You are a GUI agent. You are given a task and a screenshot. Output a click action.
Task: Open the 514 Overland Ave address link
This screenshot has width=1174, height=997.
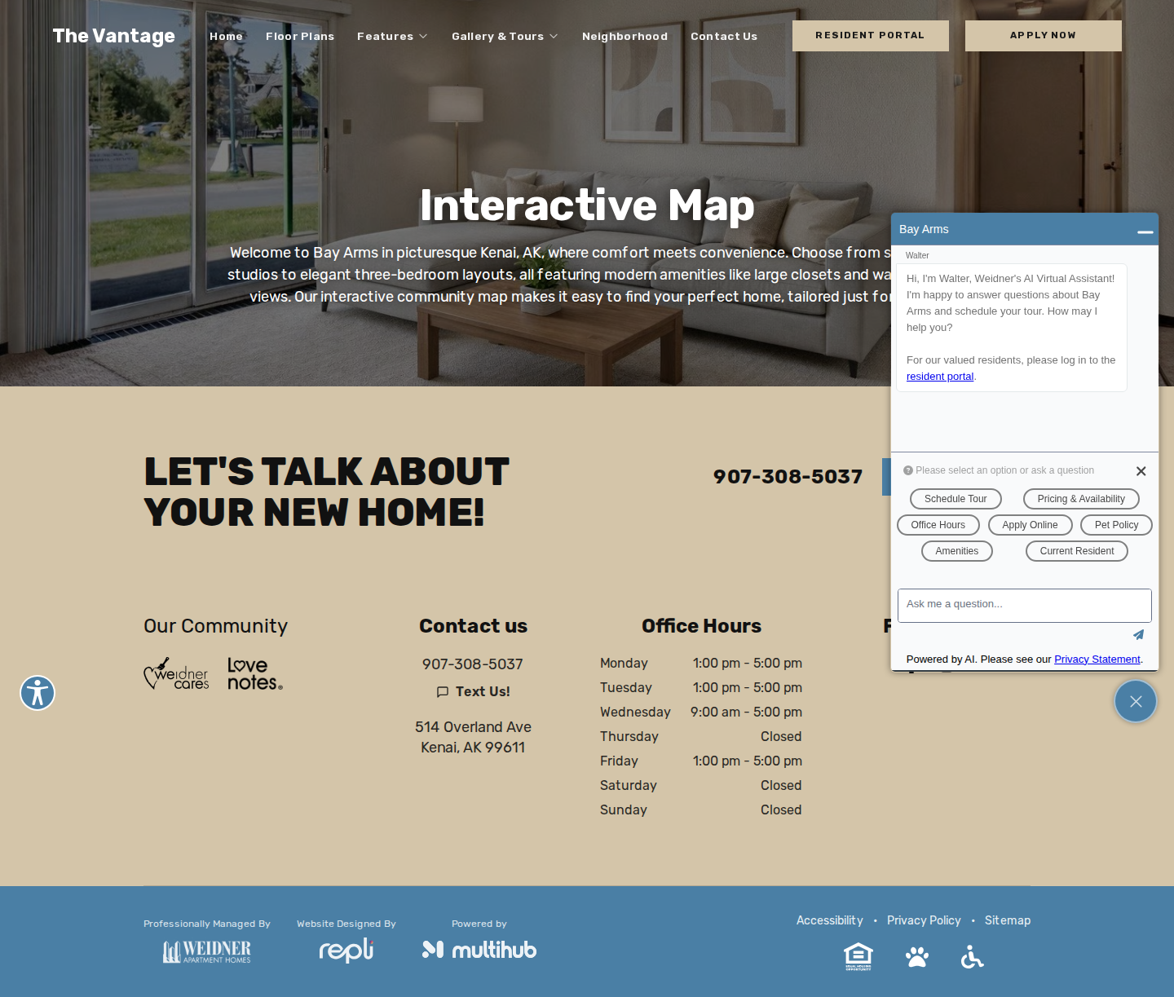pos(473,737)
